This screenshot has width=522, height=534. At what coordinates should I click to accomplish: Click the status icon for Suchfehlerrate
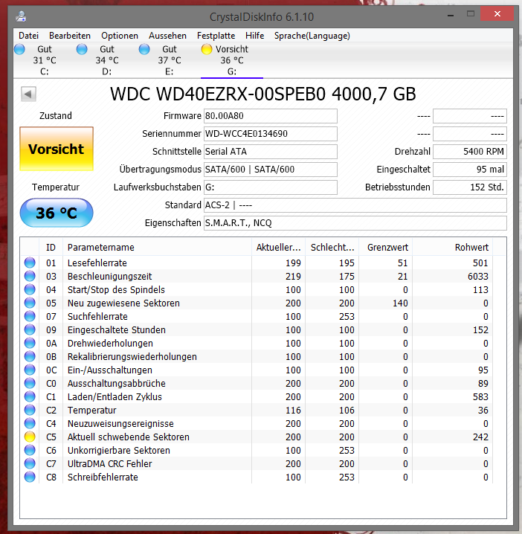tap(30, 316)
